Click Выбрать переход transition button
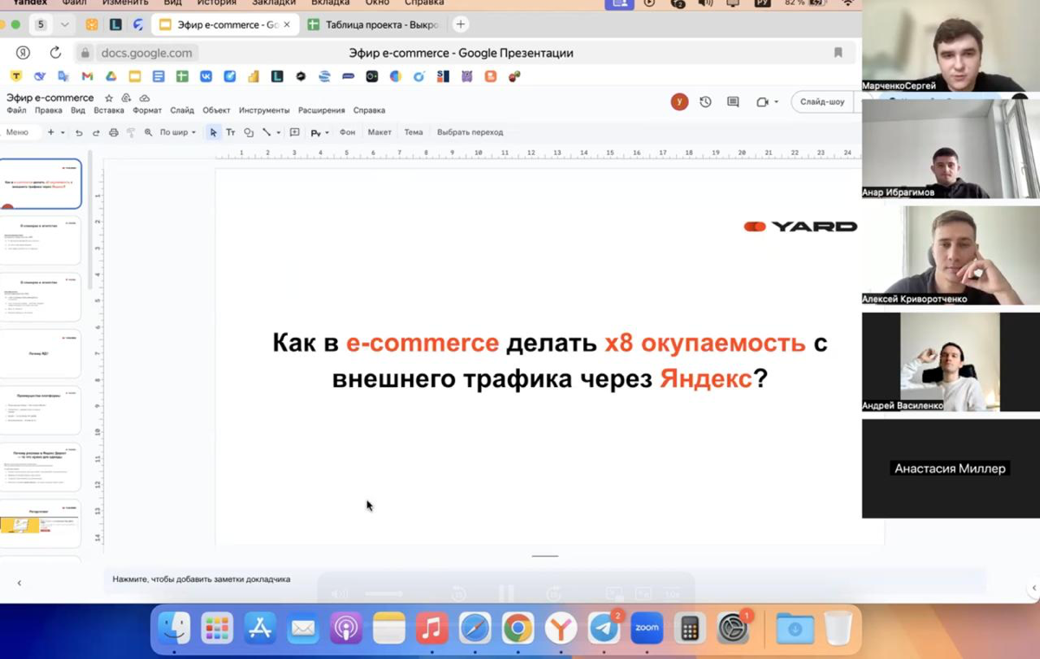The width and height of the screenshot is (1040, 659). (x=470, y=132)
